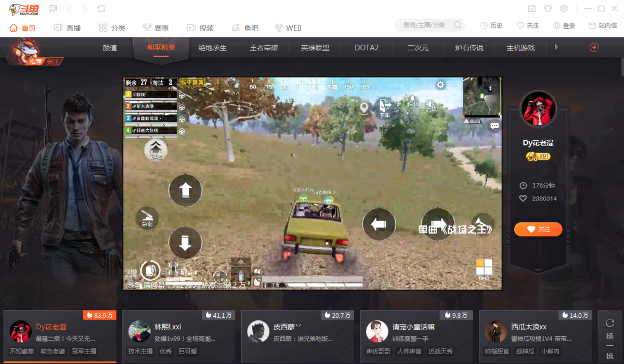This screenshot has height=364, width=624.
Task: Open 站内信 inbox messages
Action: point(603,25)
